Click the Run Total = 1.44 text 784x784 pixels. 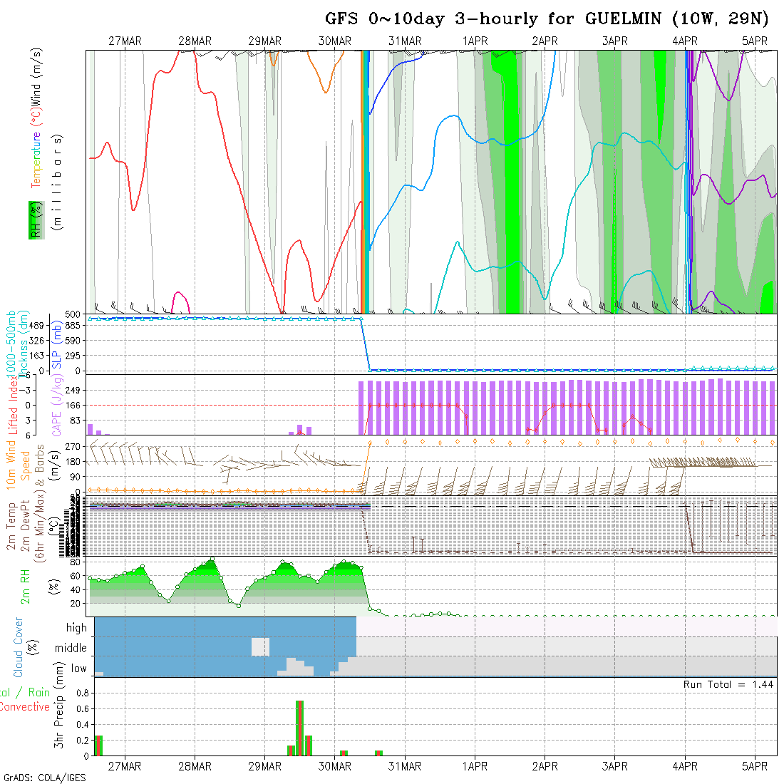728,684
